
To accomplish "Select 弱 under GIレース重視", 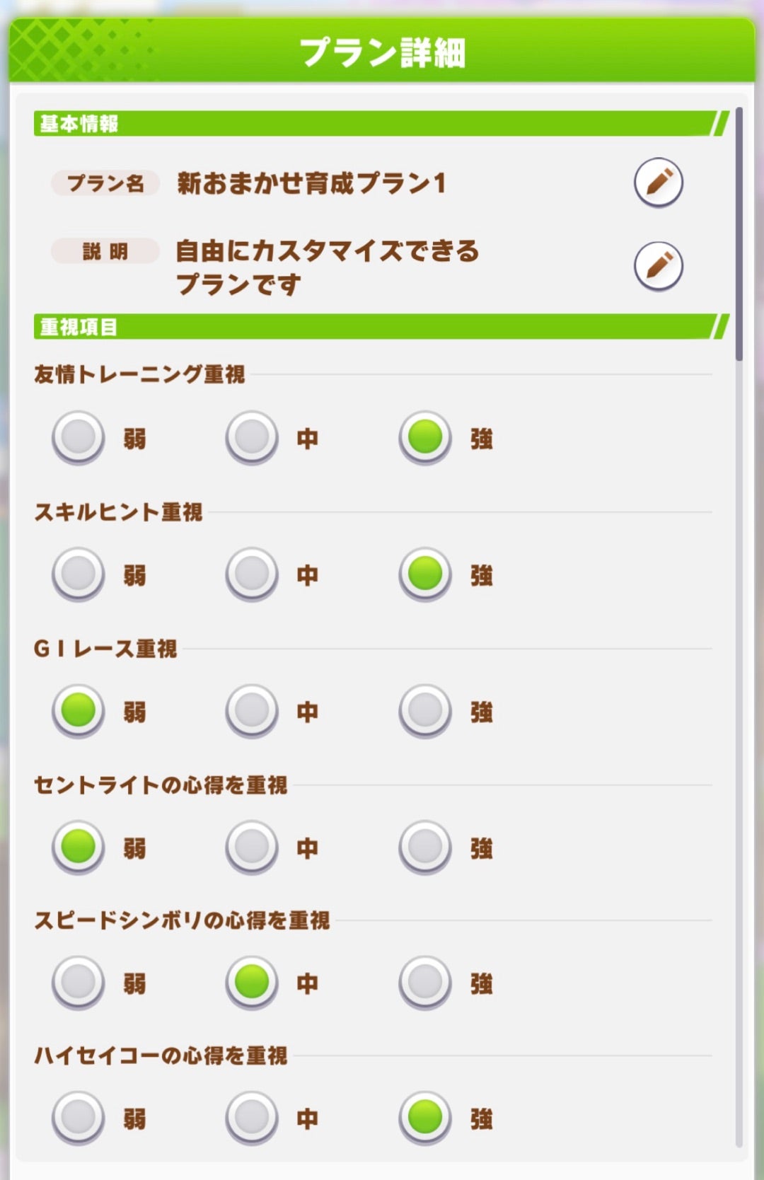I will click(79, 710).
